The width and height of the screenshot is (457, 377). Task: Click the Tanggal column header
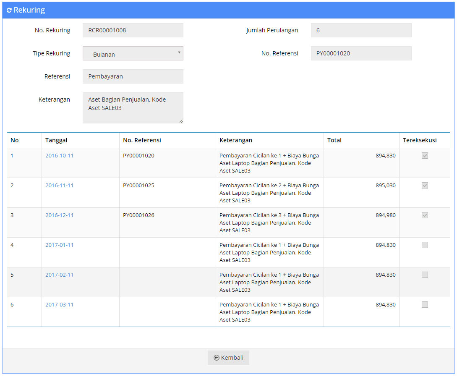pos(56,140)
